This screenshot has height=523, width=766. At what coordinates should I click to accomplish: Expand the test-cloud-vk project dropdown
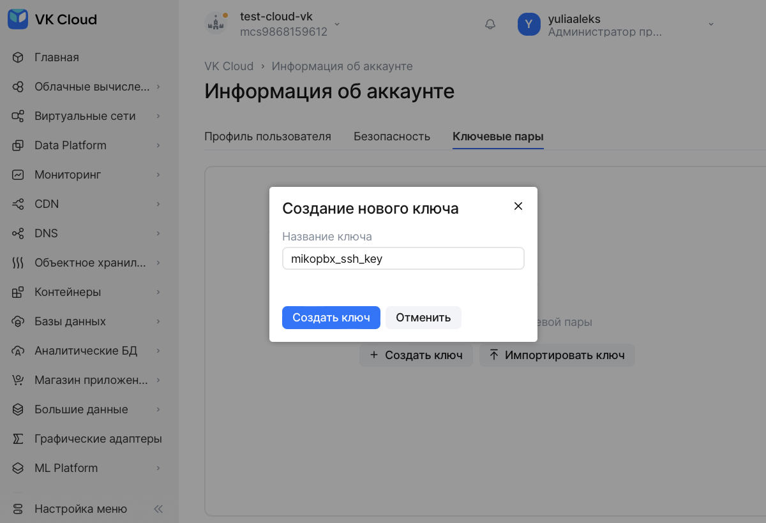tap(337, 24)
